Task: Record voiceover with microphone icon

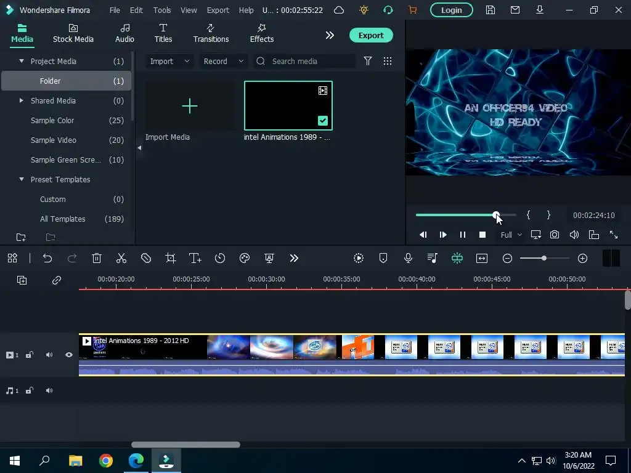Action: [x=408, y=258]
